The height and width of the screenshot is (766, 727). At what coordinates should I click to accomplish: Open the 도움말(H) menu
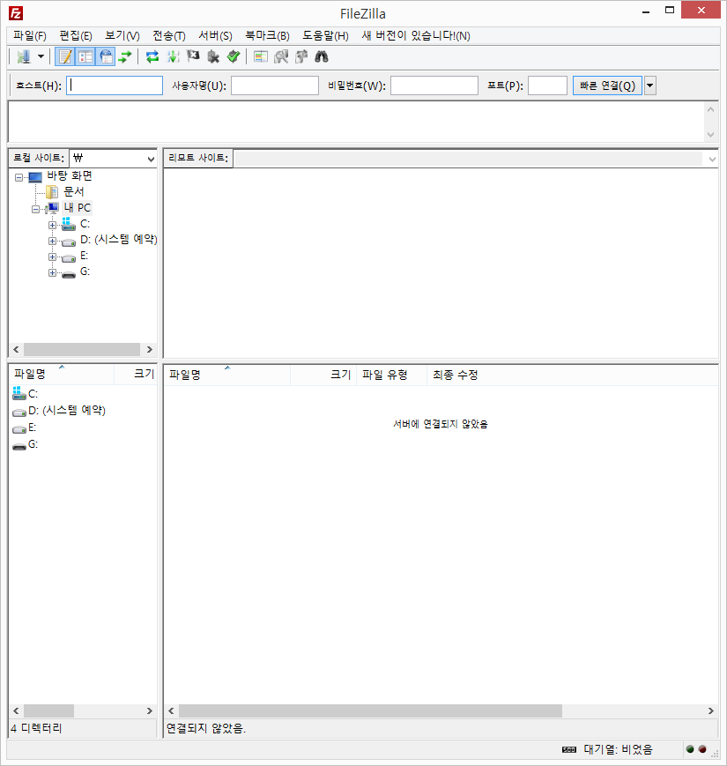pyautogui.click(x=325, y=35)
